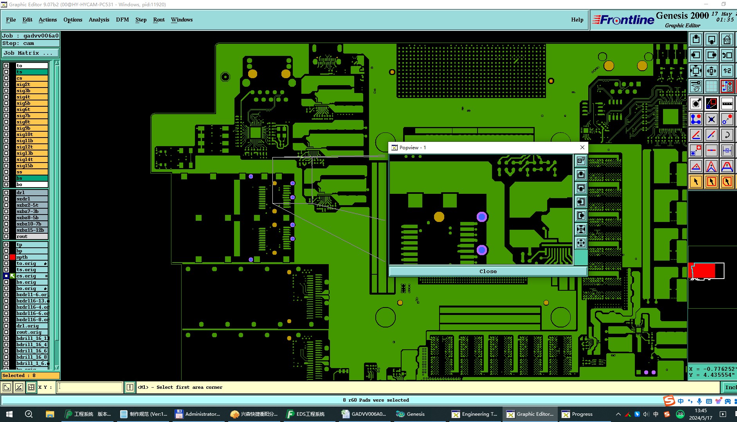
Task: Click the red-highlighted net/traffic-light icon
Action: click(x=727, y=86)
